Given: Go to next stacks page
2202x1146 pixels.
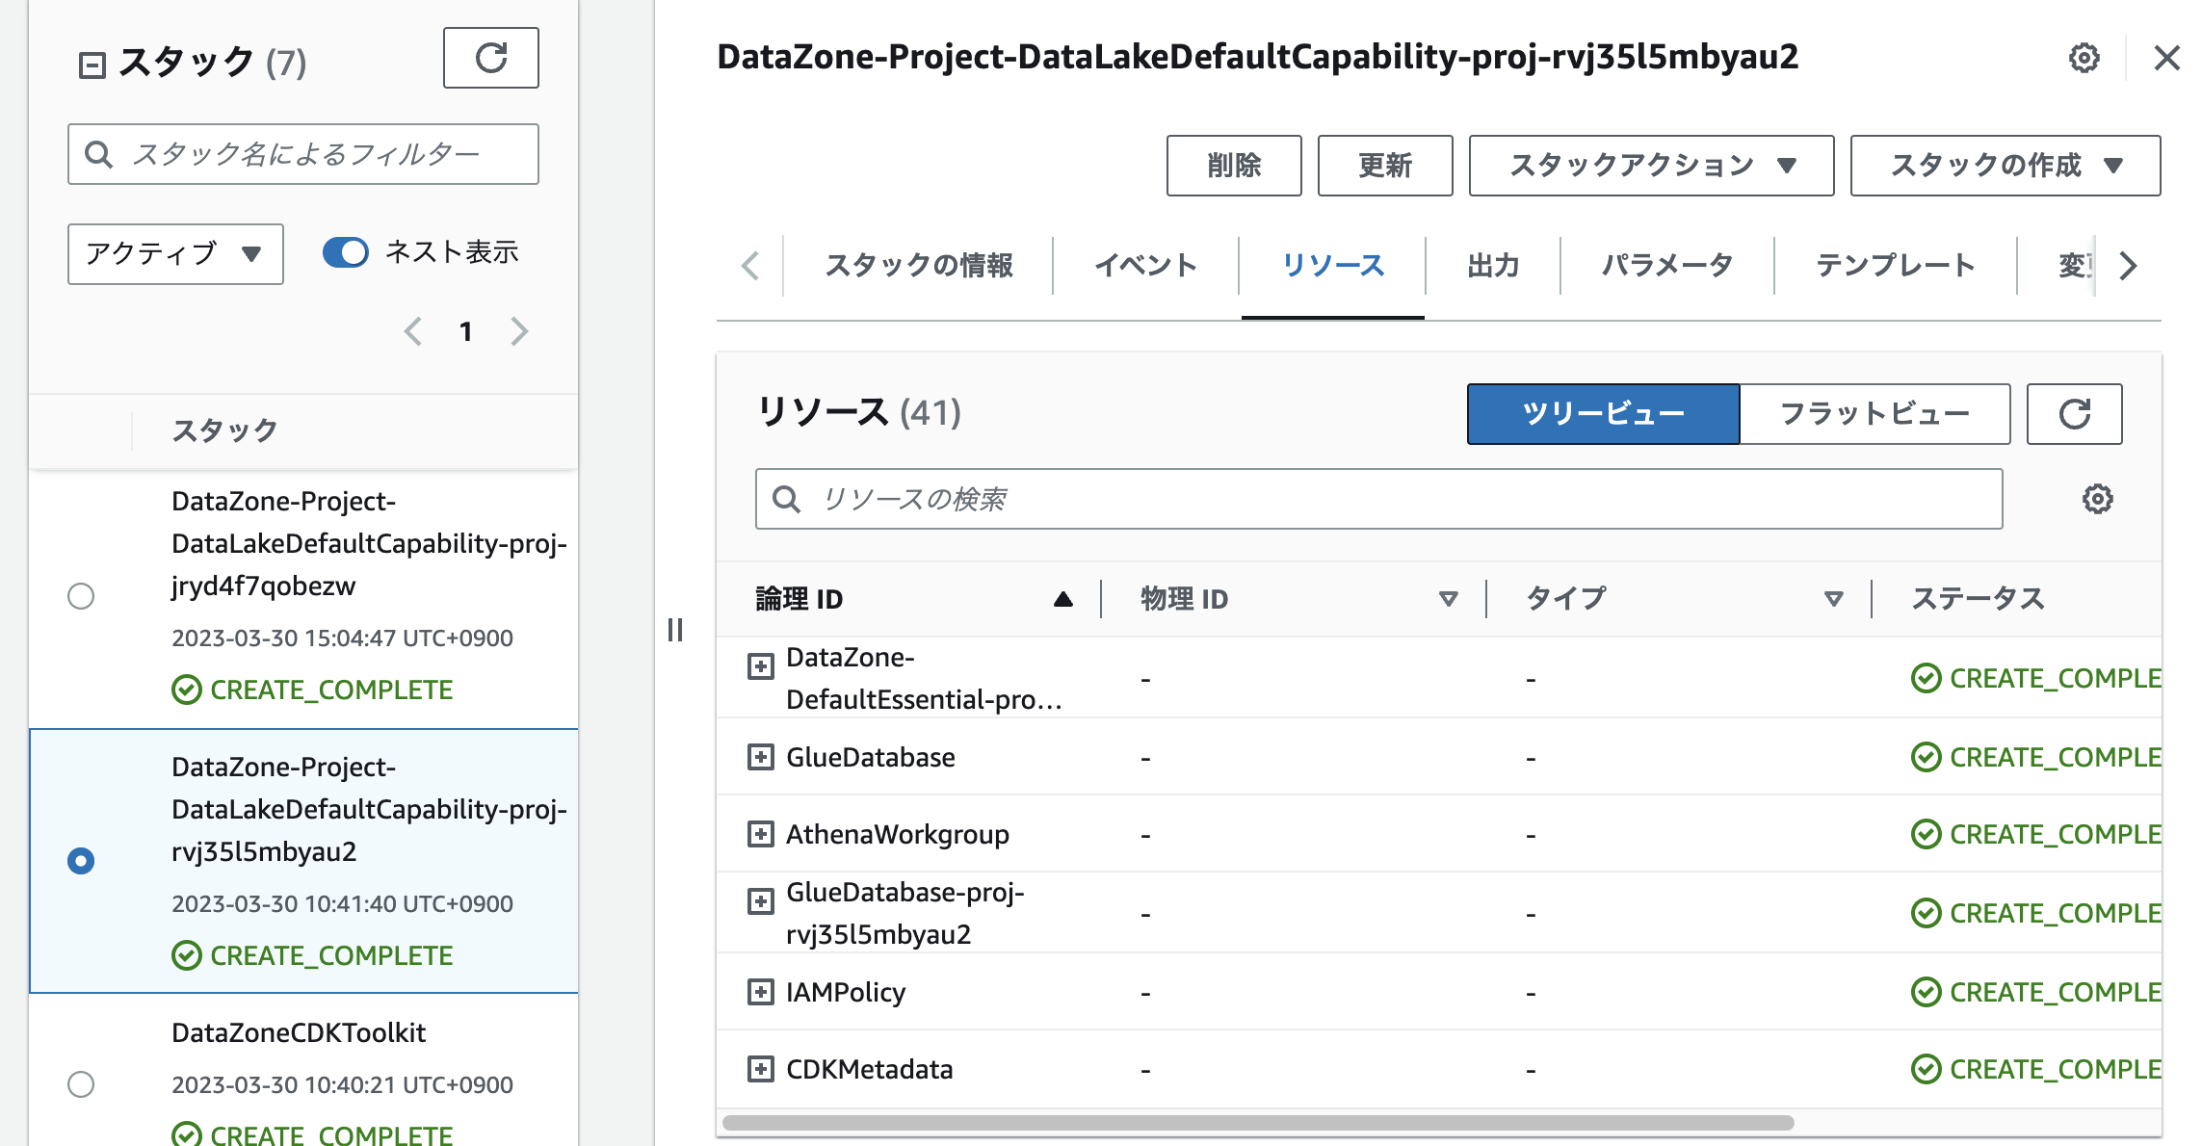Looking at the screenshot, I should (519, 331).
